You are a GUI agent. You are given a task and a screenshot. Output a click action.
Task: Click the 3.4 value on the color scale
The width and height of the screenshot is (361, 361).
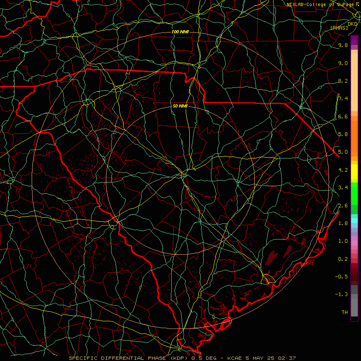pos(343,187)
